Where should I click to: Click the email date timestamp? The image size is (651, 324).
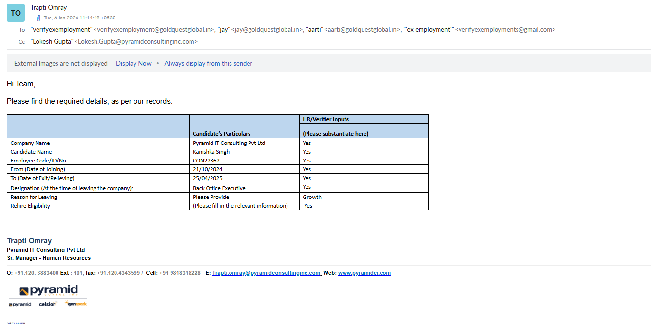click(x=79, y=18)
